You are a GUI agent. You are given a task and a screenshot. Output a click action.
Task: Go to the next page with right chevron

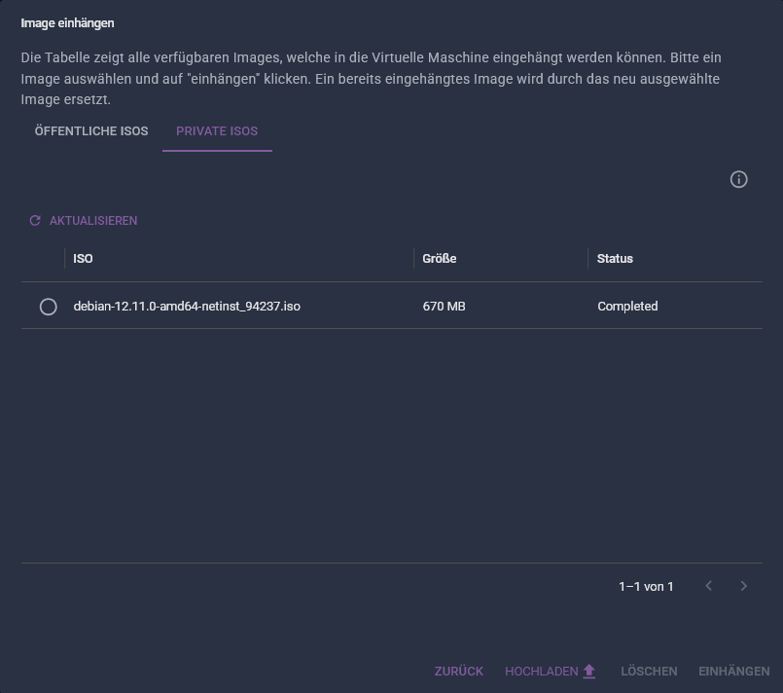click(743, 586)
